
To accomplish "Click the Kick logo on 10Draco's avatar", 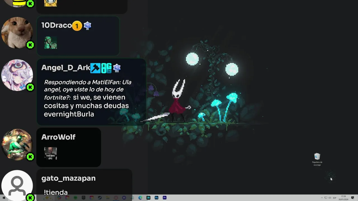I will pyautogui.click(x=30, y=45).
